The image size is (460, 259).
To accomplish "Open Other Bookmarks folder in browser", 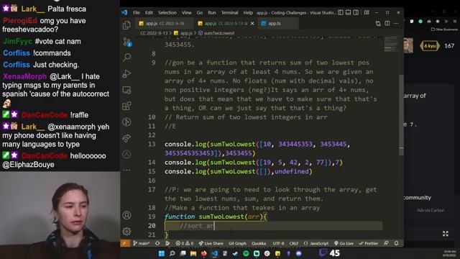I will (x=444, y=29).
